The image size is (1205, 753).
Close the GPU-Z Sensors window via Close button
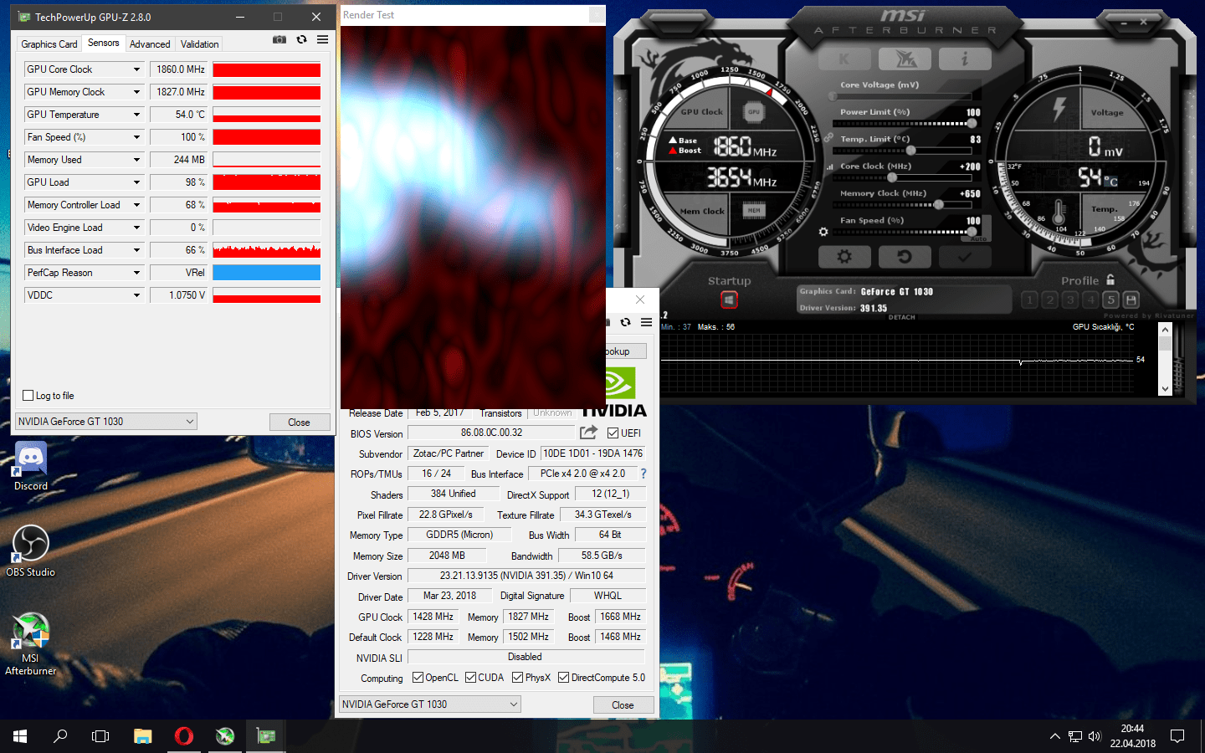click(300, 423)
